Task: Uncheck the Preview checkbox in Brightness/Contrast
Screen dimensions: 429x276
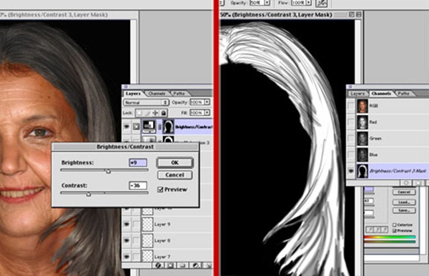Action: [x=160, y=190]
